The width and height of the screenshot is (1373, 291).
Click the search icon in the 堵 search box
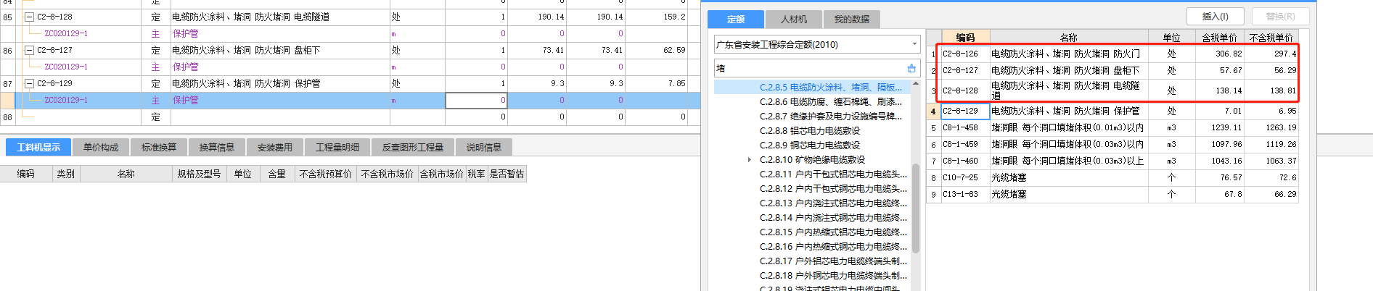(x=911, y=68)
